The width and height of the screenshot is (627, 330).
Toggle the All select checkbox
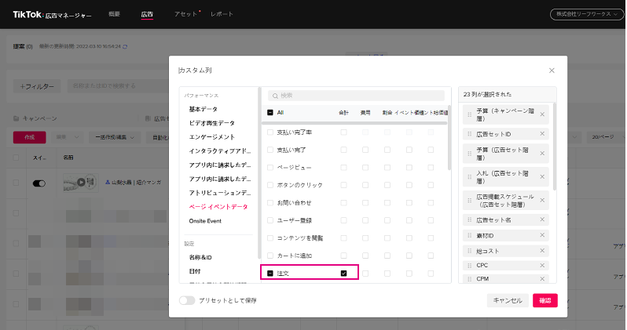click(271, 112)
